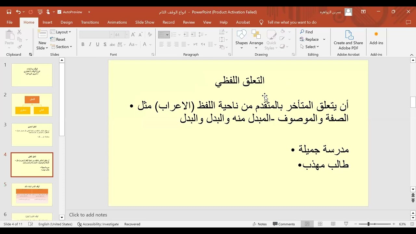Collapse the ribbon with the chevron
This screenshot has height=234, width=416.
(x=412, y=55)
